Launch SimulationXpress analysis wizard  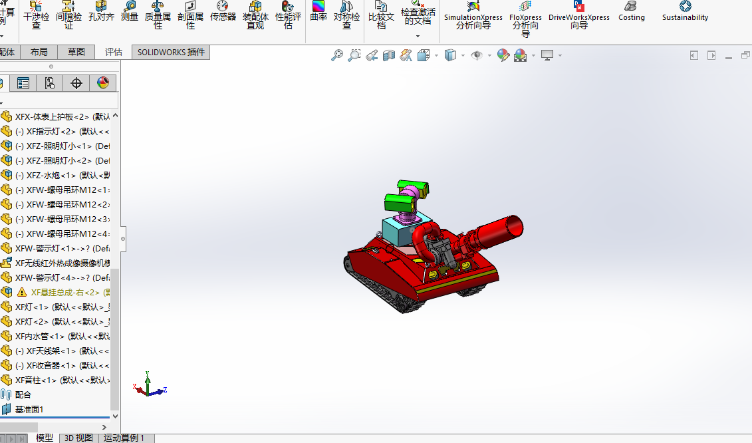473,15
